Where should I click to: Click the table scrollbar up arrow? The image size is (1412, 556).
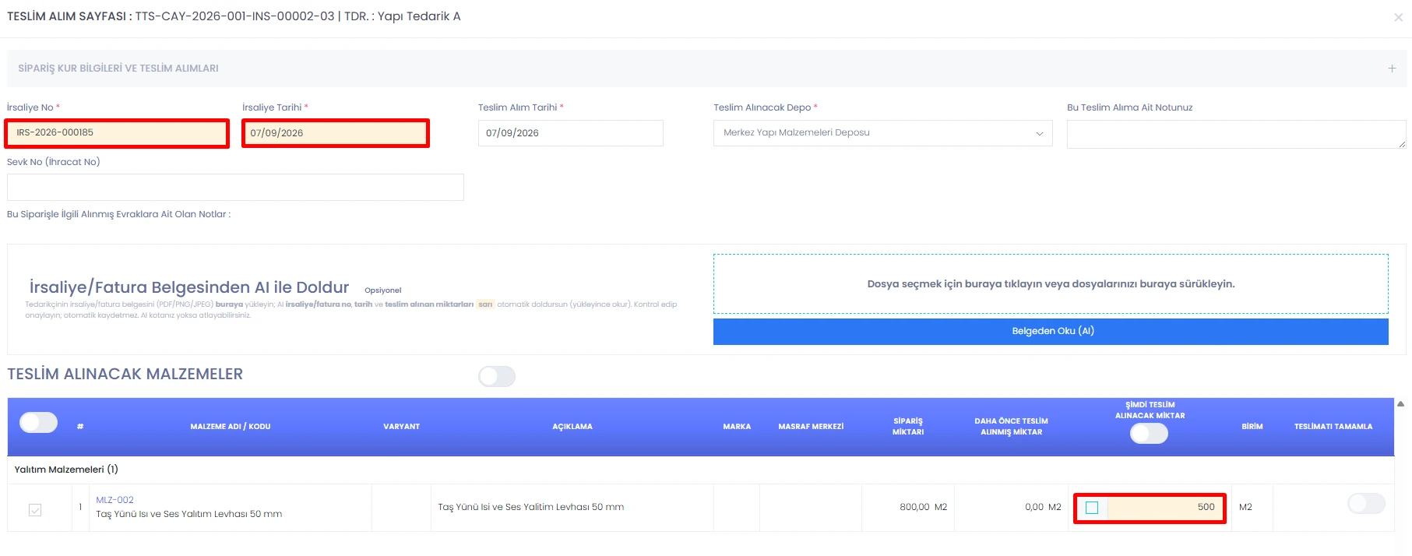point(1400,404)
